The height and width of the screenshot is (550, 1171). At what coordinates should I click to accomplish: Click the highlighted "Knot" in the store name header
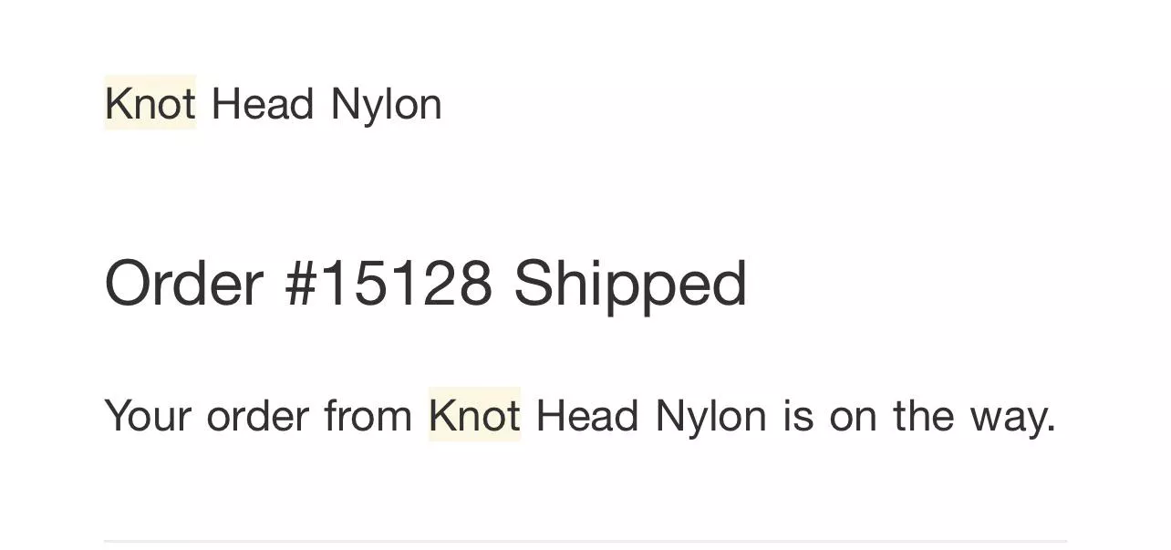click(x=150, y=104)
